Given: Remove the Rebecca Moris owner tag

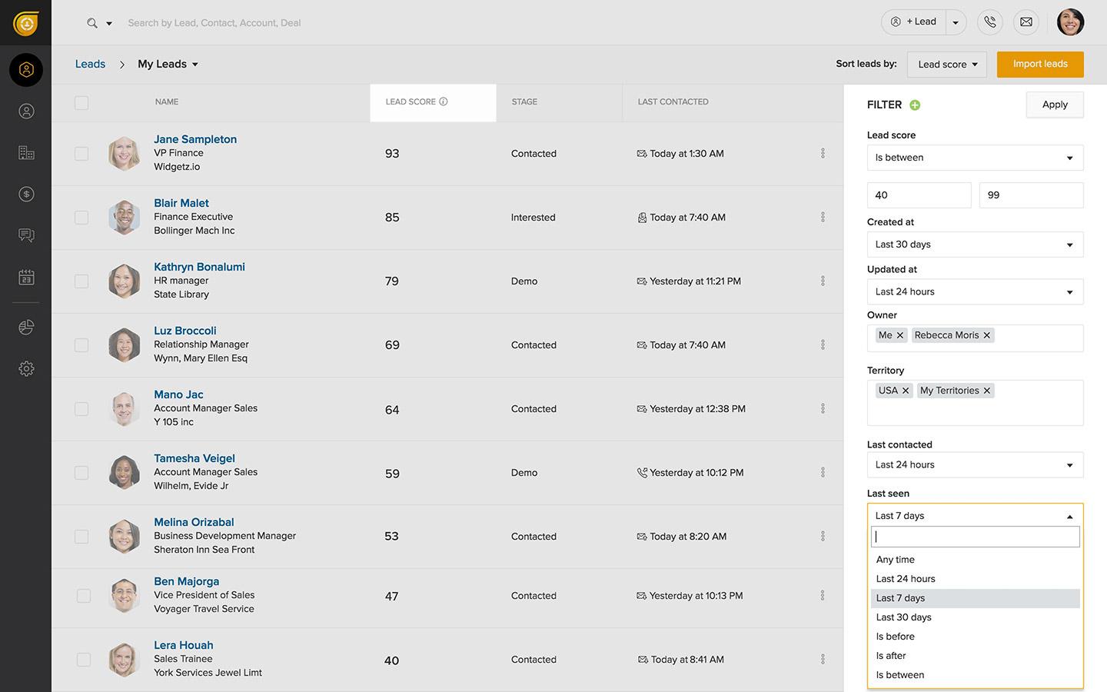Looking at the screenshot, I should tap(986, 335).
